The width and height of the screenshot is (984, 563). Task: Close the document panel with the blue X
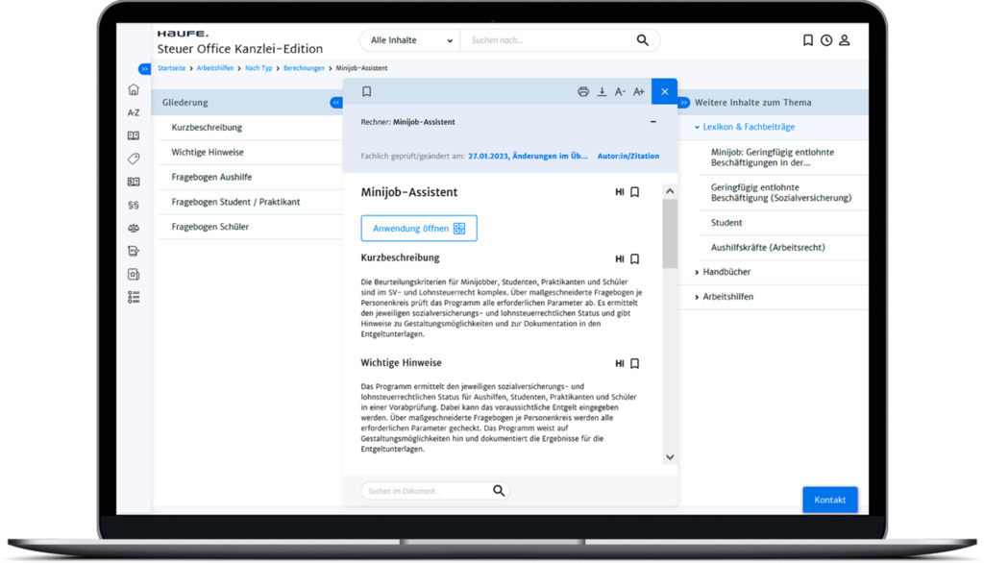pos(665,91)
